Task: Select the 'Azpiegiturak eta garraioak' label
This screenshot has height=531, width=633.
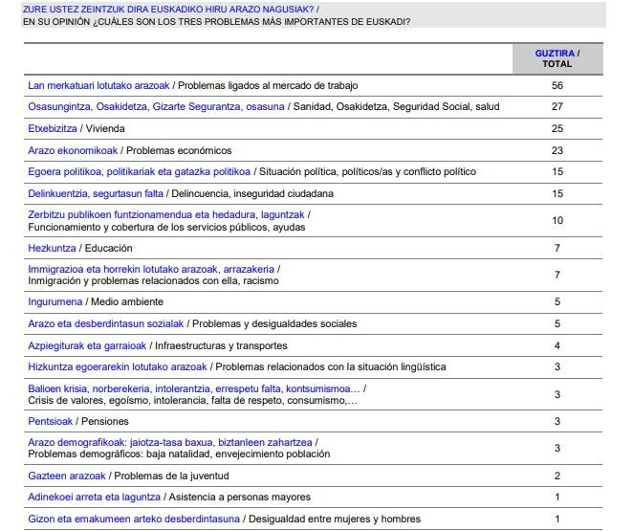Action: coord(87,345)
